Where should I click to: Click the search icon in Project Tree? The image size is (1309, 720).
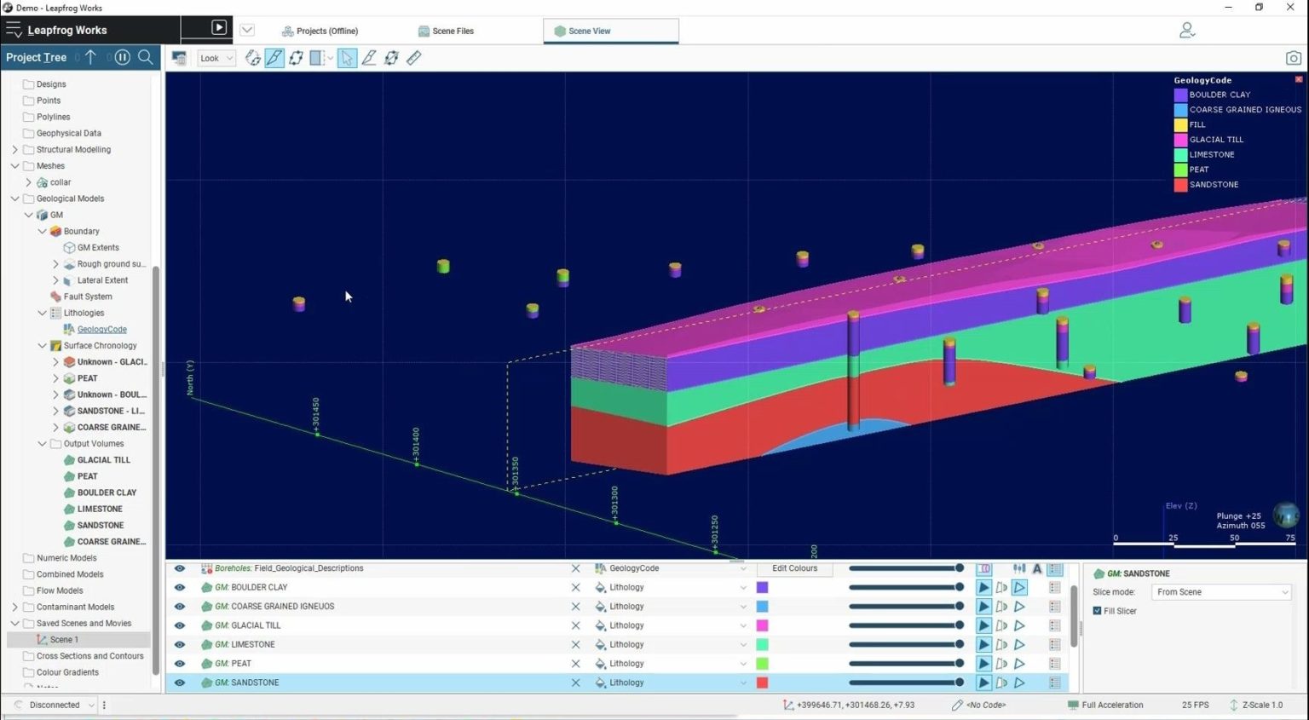[146, 57]
